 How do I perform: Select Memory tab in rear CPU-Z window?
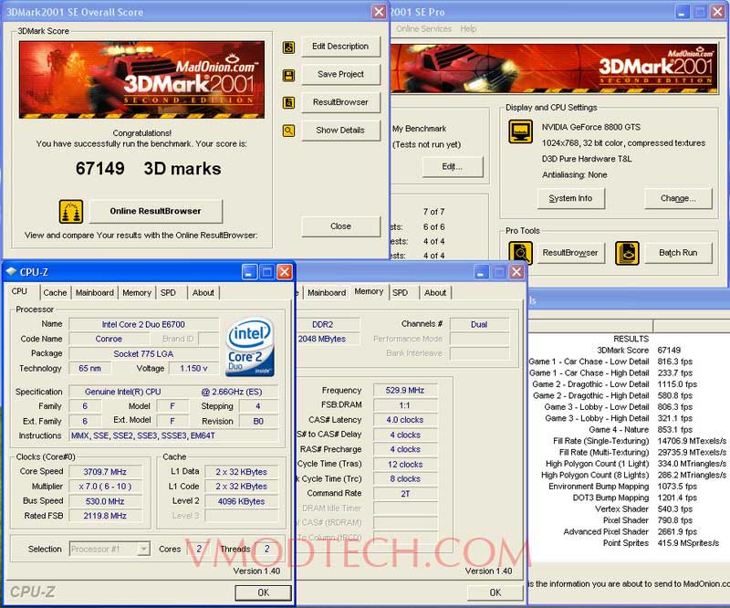point(369,291)
